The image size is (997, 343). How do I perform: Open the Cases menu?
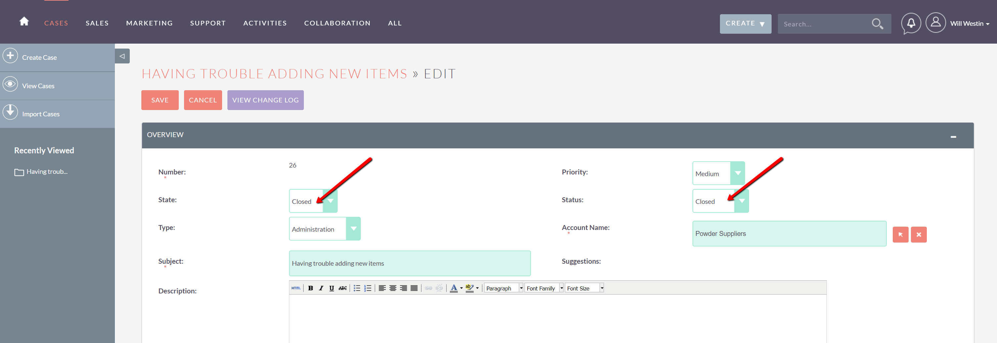coord(56,23)
